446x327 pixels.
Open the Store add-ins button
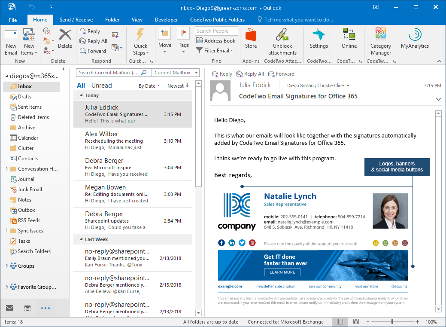(x=251, y=38)
